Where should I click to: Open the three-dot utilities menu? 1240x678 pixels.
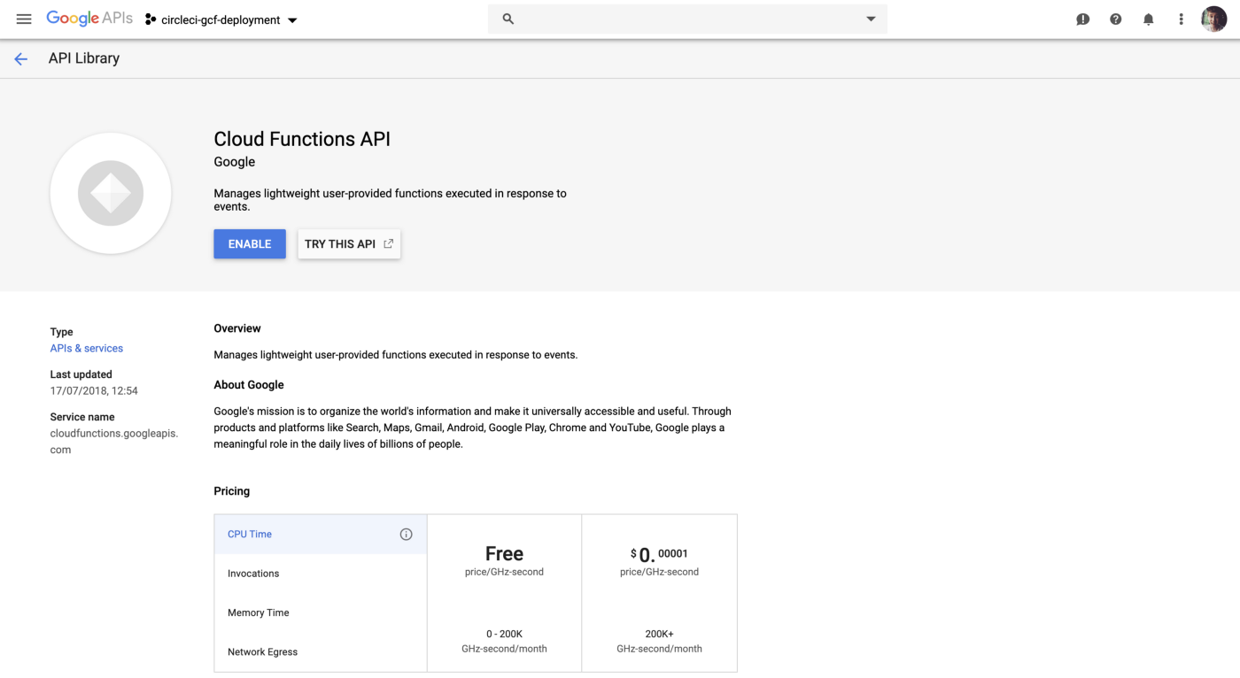click(x=1181, y=19)
